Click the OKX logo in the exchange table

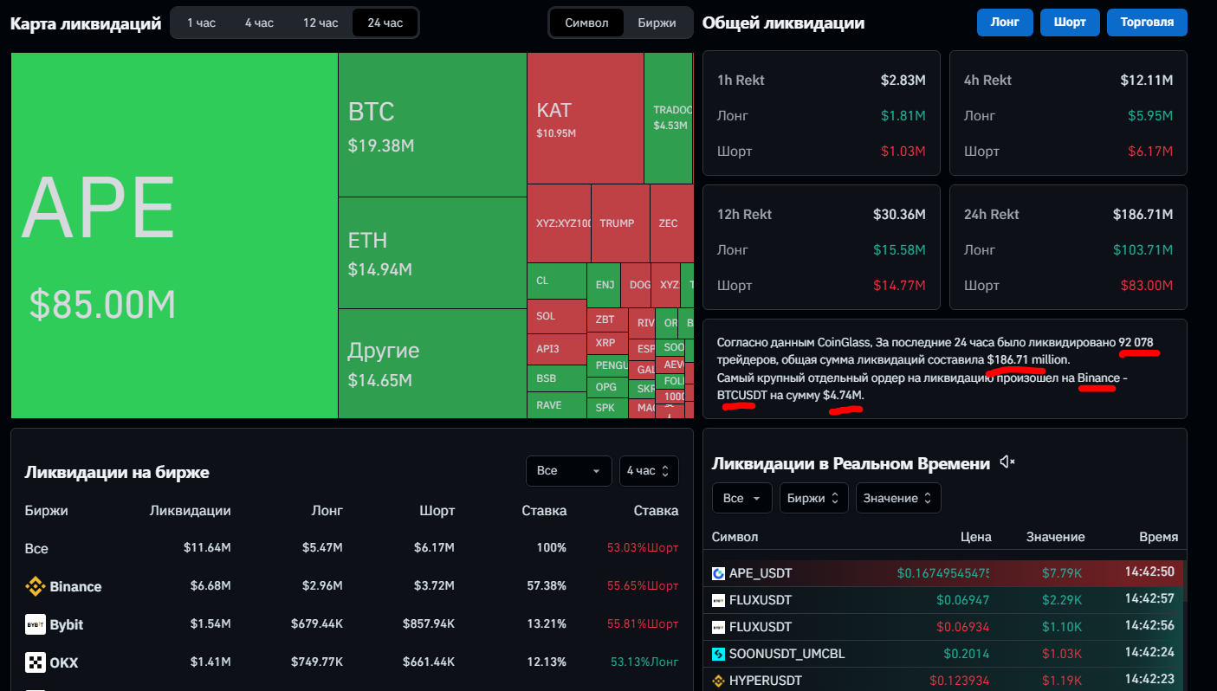click(35, 662)
